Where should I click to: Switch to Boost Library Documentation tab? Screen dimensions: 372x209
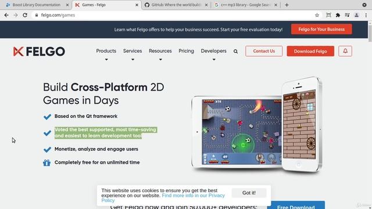coord(35,5)
